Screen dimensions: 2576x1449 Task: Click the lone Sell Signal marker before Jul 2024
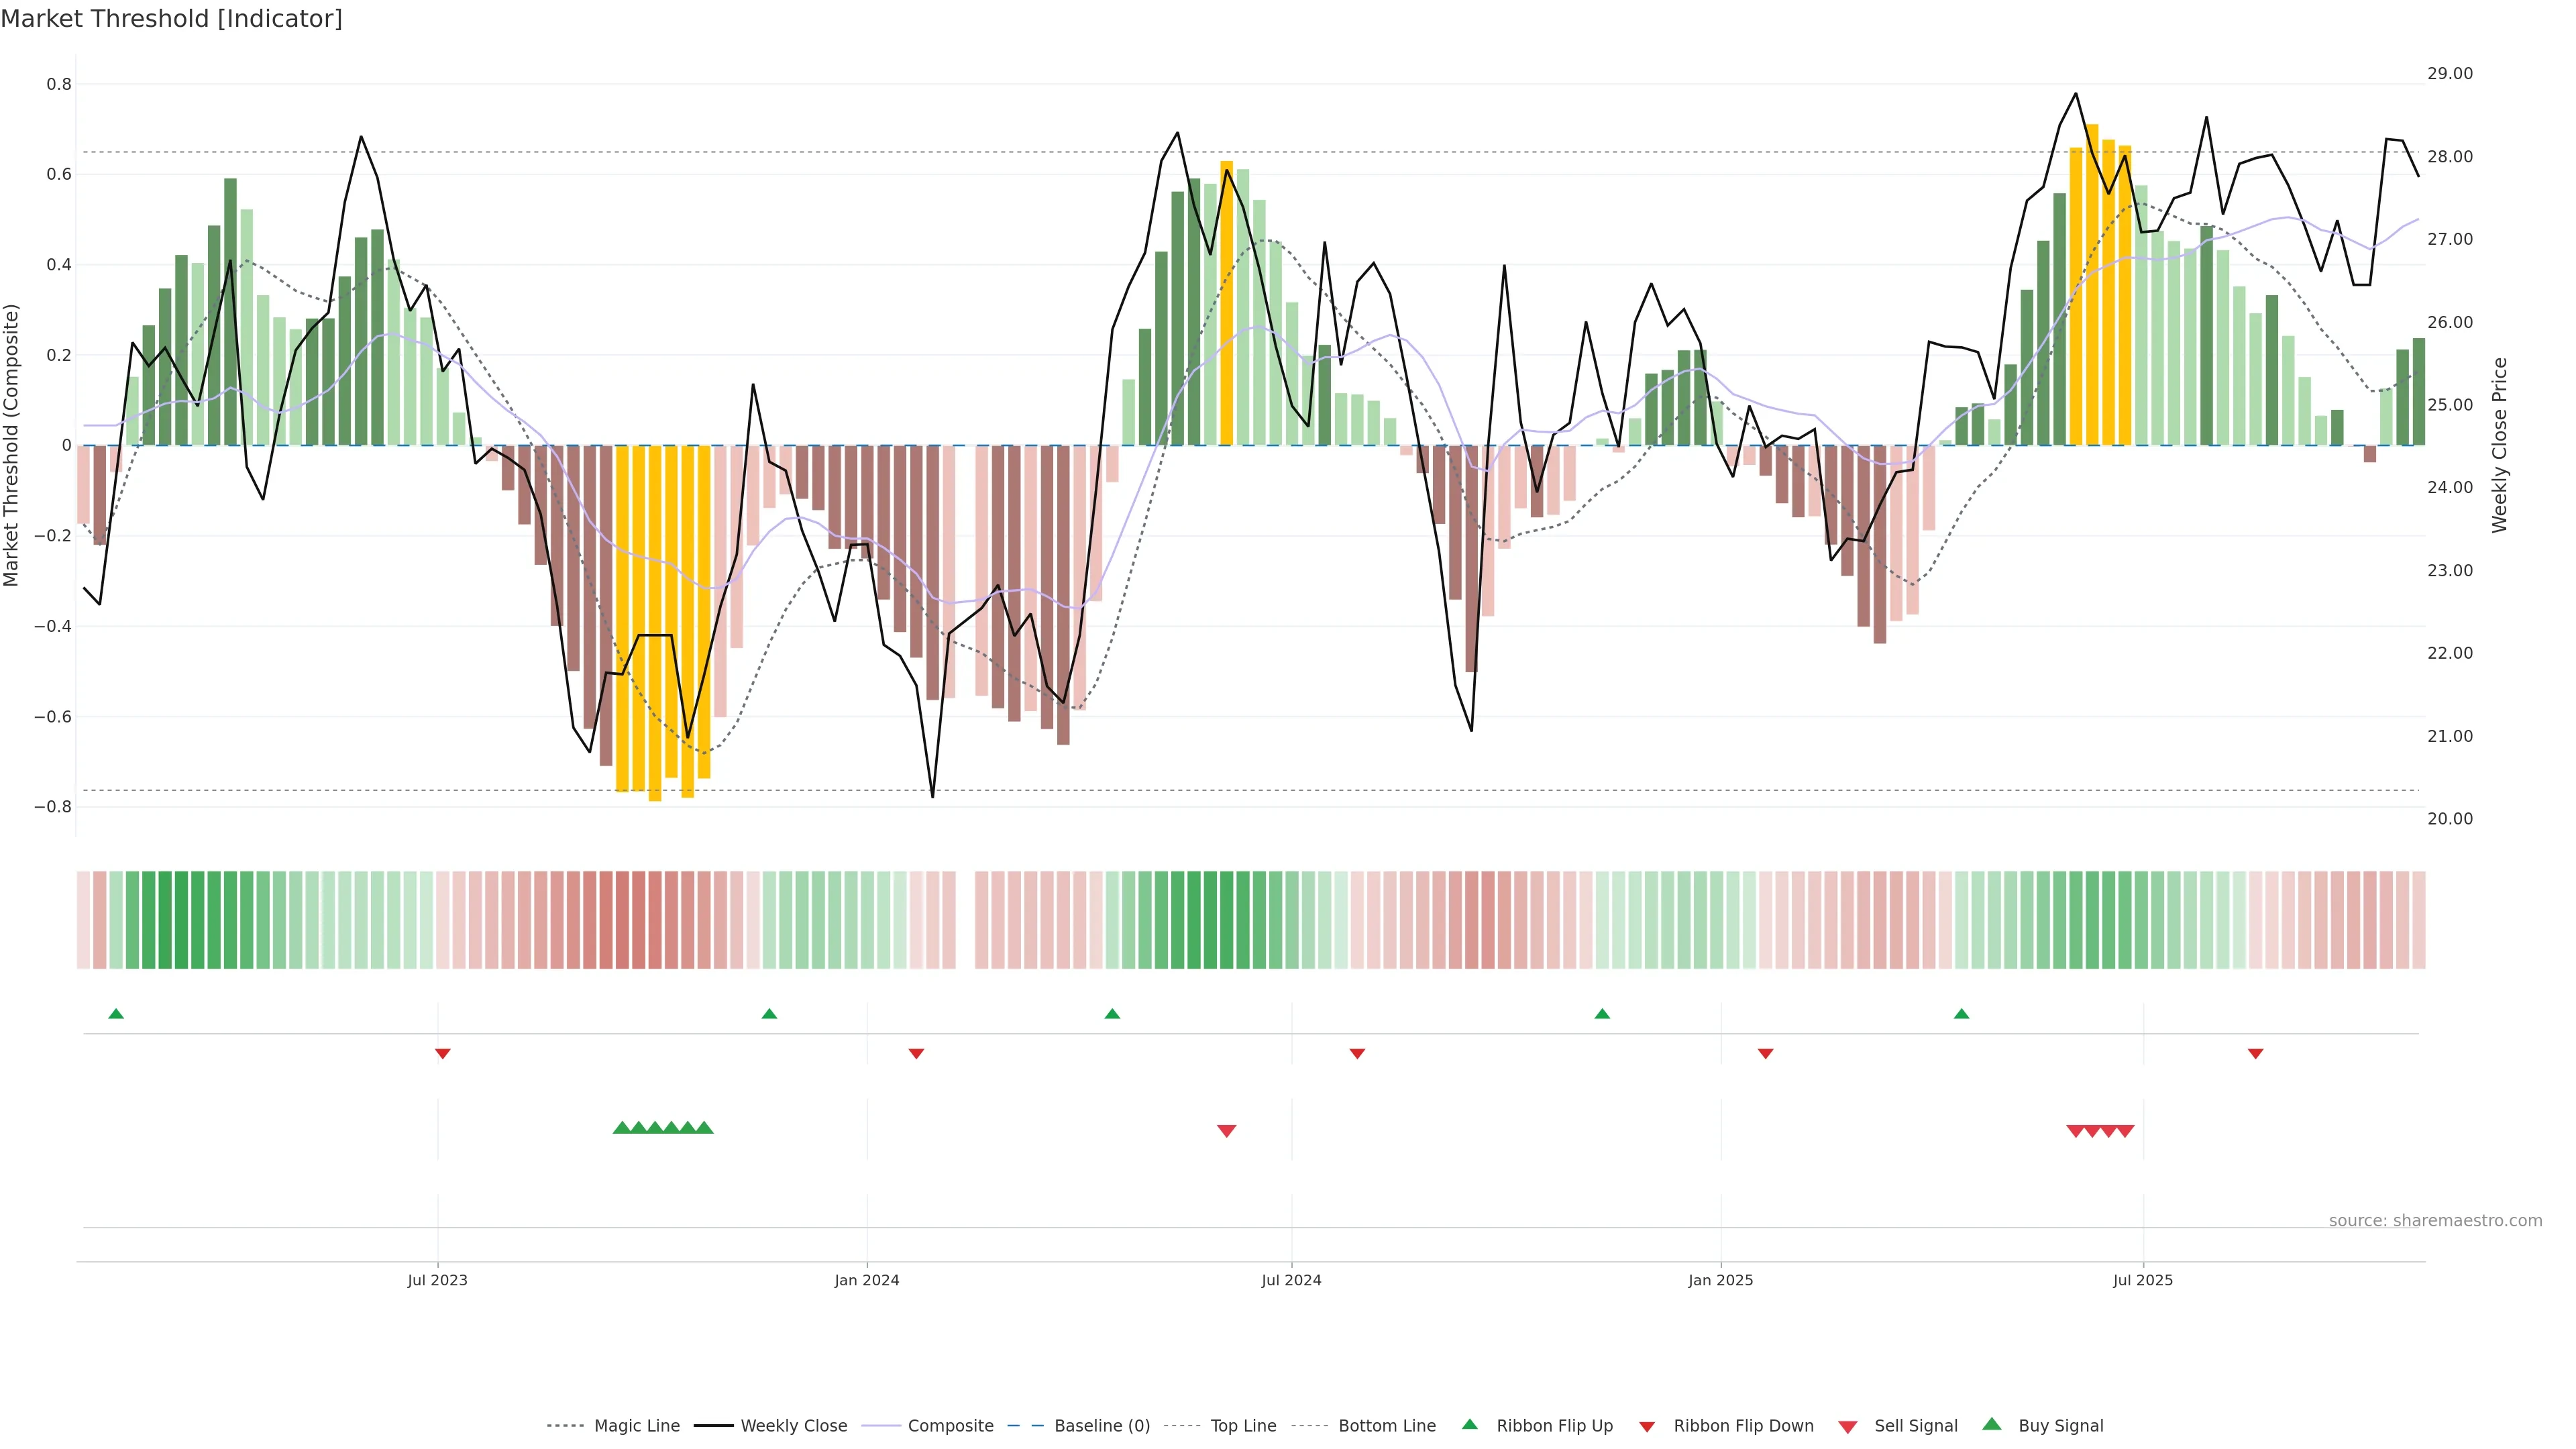(x=1227, y=1131)
